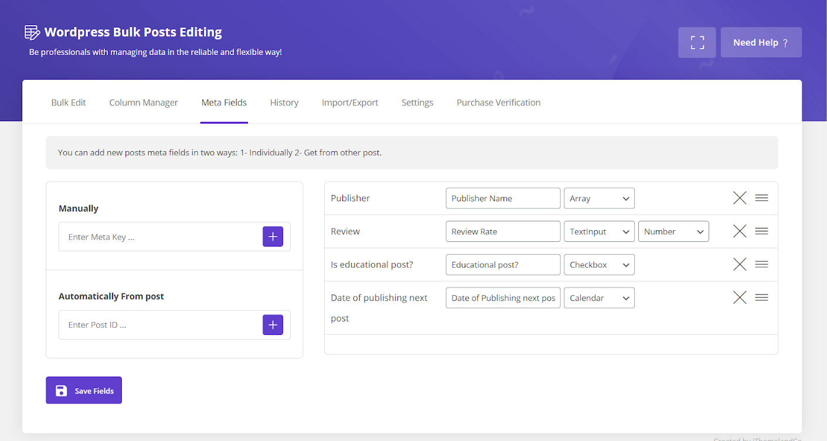This screenshot has width=827, height=441.
Task: Click the WordPress Bulk Posts Editing logo icon
Action: (x=32, y=32)
